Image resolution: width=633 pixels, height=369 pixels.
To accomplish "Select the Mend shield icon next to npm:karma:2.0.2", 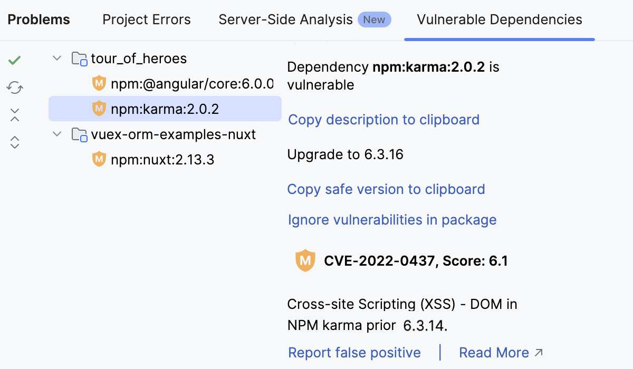I will [99, 109].
